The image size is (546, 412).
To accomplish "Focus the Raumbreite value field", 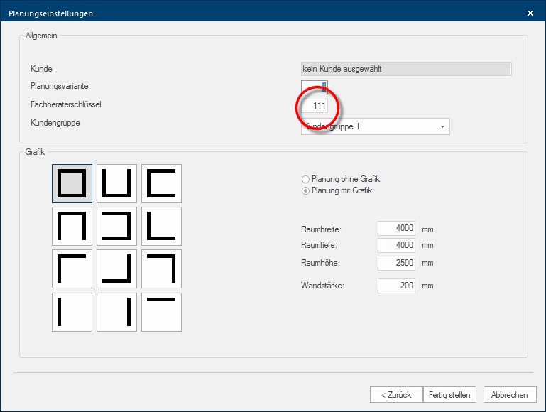I will click(x=396, y=229).
